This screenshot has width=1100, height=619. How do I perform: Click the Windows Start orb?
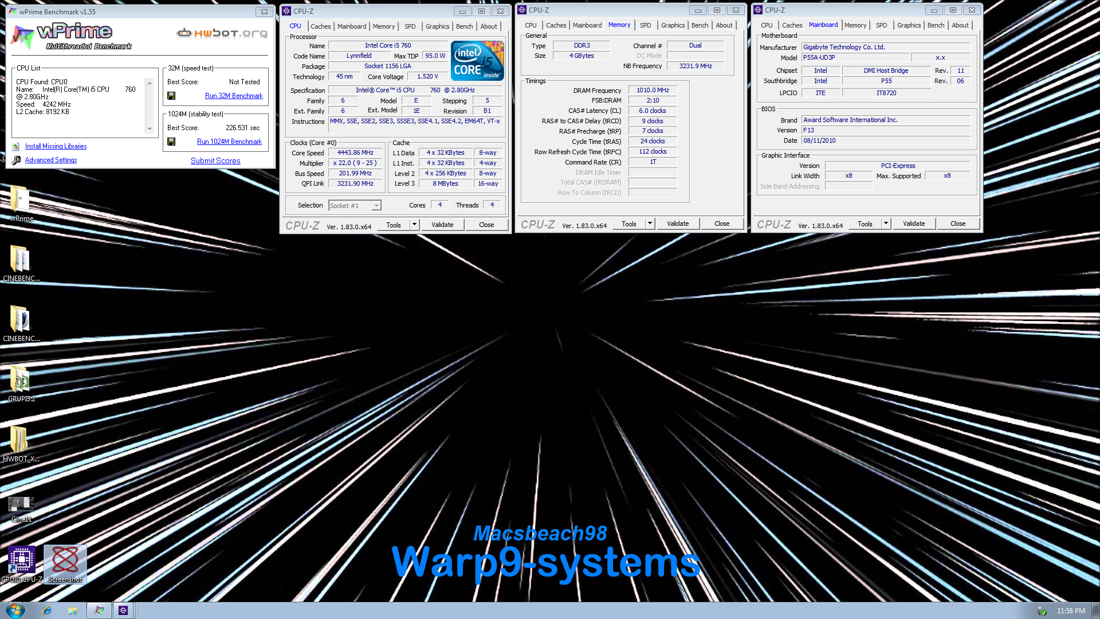tap(15, 610)
